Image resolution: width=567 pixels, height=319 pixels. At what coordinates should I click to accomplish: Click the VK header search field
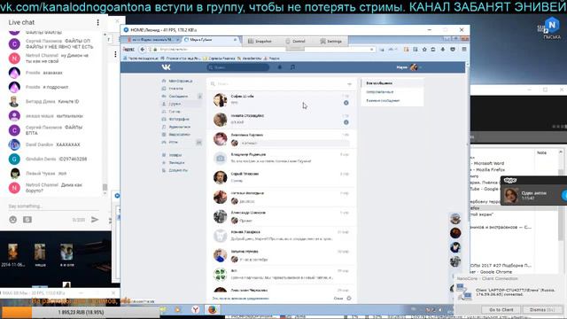point(238,67)
